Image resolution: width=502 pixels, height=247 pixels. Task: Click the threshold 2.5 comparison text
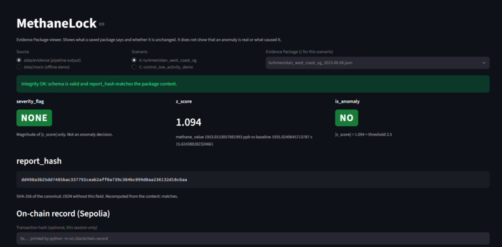[363, 134]
